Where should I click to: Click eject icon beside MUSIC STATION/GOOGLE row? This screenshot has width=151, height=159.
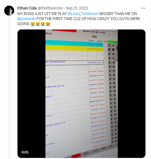pos(113,62)
